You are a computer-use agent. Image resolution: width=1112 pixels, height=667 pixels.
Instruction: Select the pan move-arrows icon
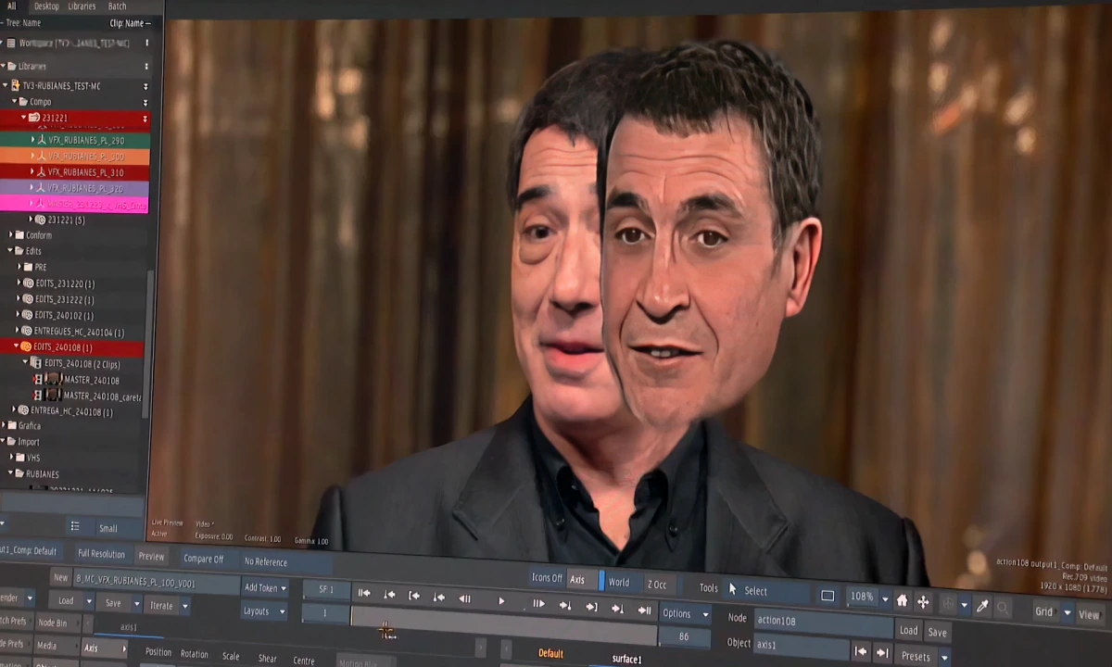[923, 602]
